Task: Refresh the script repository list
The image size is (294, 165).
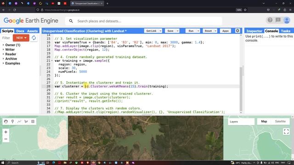Action: point(34,38)
